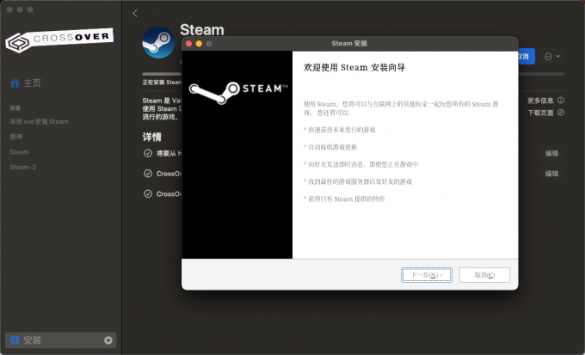Image resolution: width=585 pixels, height=355 pixels.
Task: Click the lower 编辑 button
Action: click(x=551, y=174)
